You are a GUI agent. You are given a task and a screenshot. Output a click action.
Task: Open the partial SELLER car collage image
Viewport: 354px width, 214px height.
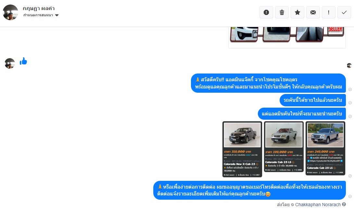[287, 37]
